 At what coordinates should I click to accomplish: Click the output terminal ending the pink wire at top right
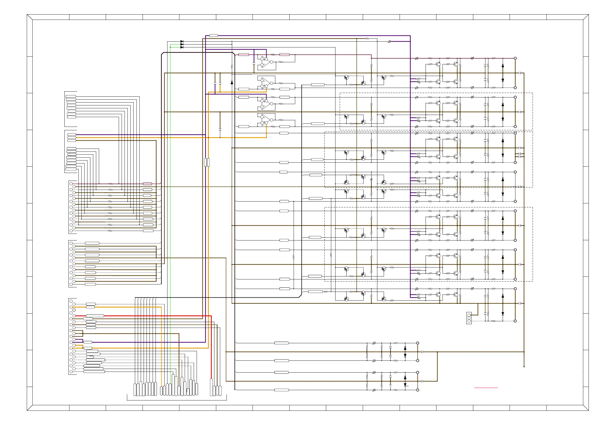point(515,58)
